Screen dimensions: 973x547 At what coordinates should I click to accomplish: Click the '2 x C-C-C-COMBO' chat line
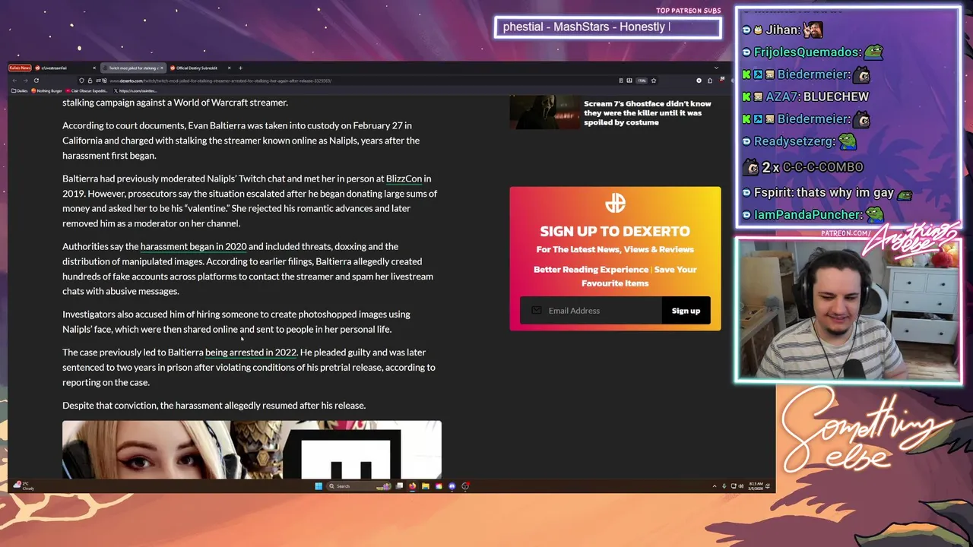[x=803, y=167]
